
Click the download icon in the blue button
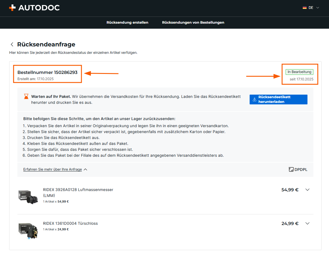(254, 99)
